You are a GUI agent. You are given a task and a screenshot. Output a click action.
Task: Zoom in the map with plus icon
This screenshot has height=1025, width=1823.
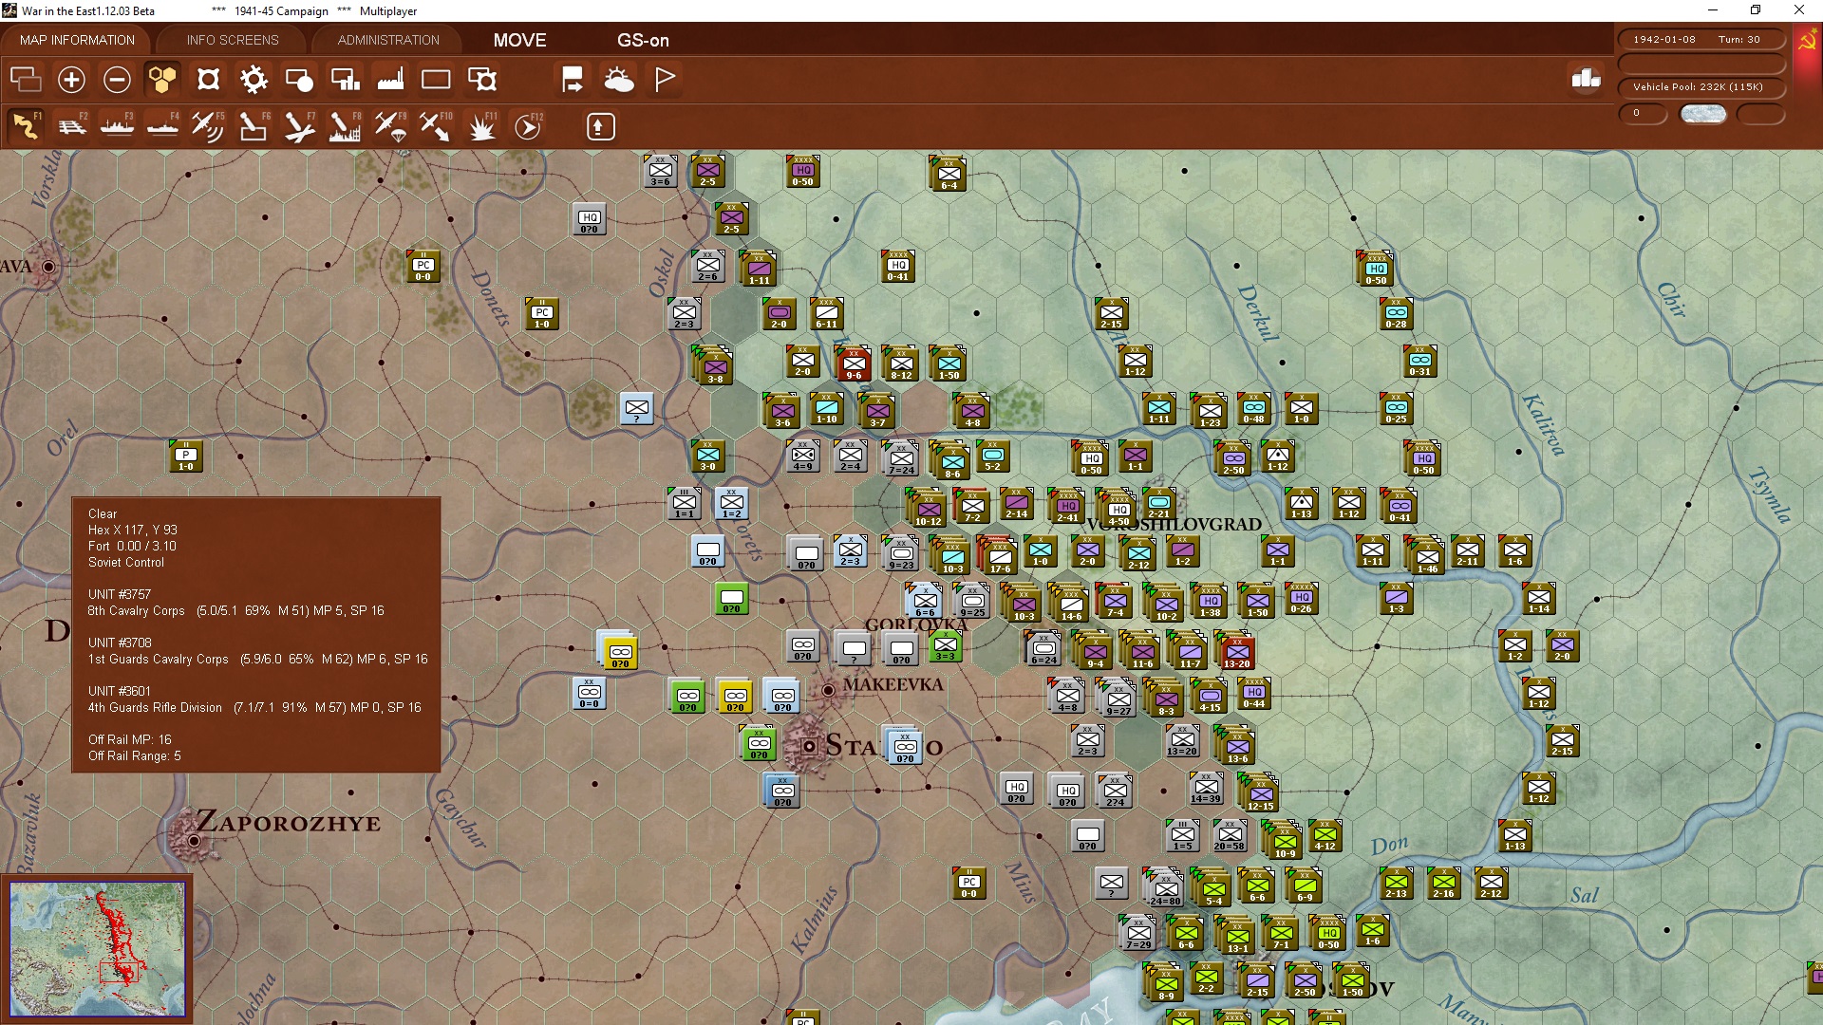pyautogui.click(x=71, y=80)
